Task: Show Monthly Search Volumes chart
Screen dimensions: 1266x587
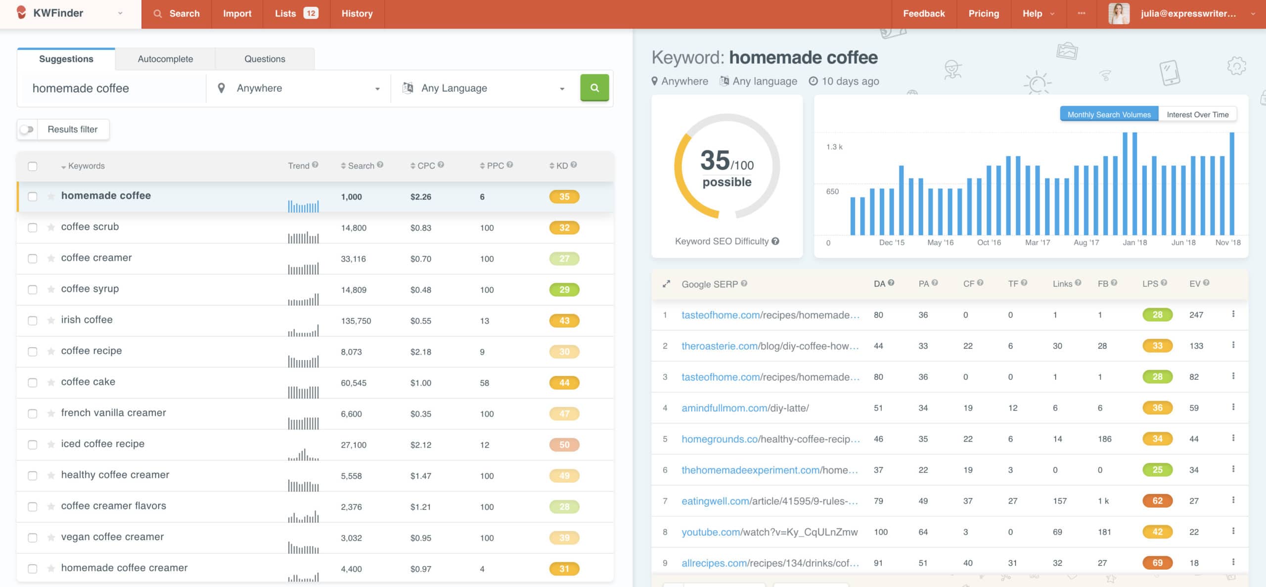Action: (1109, 114)
